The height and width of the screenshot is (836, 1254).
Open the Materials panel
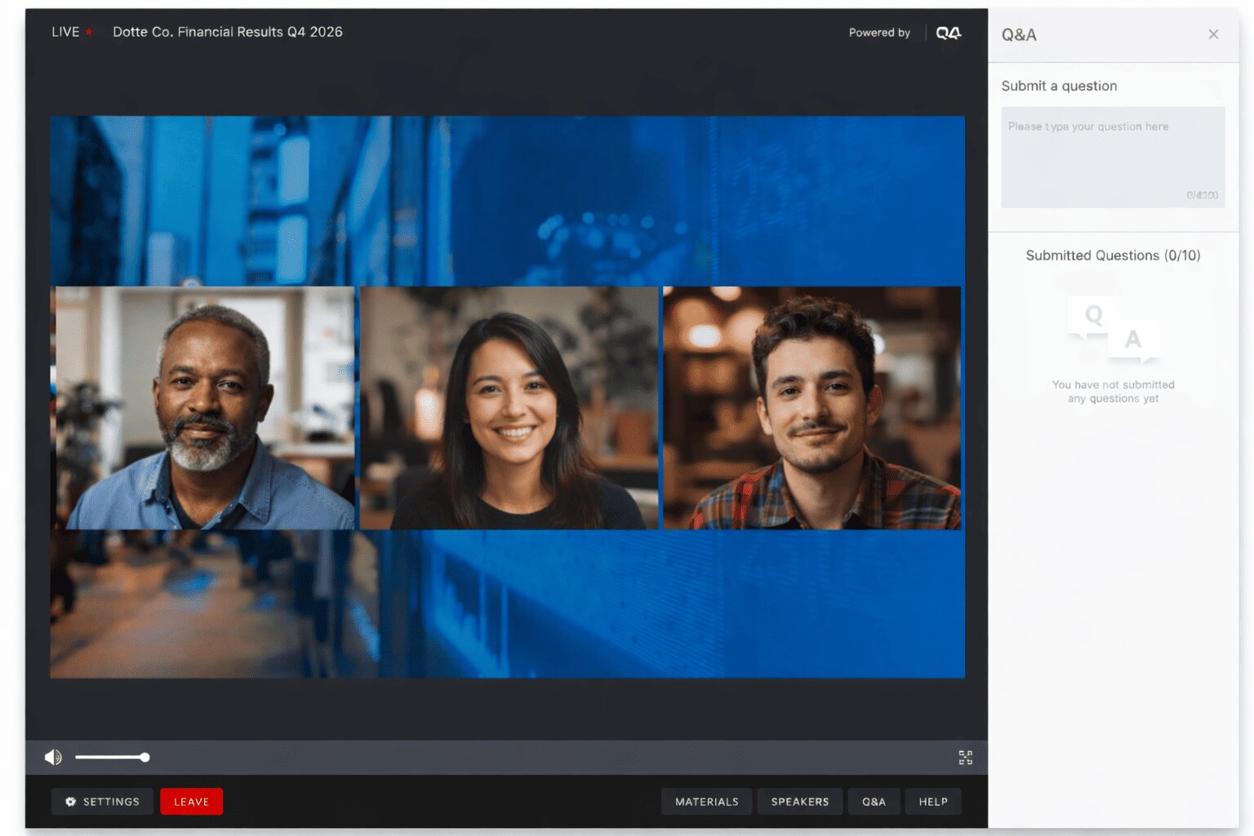[705, 801]
